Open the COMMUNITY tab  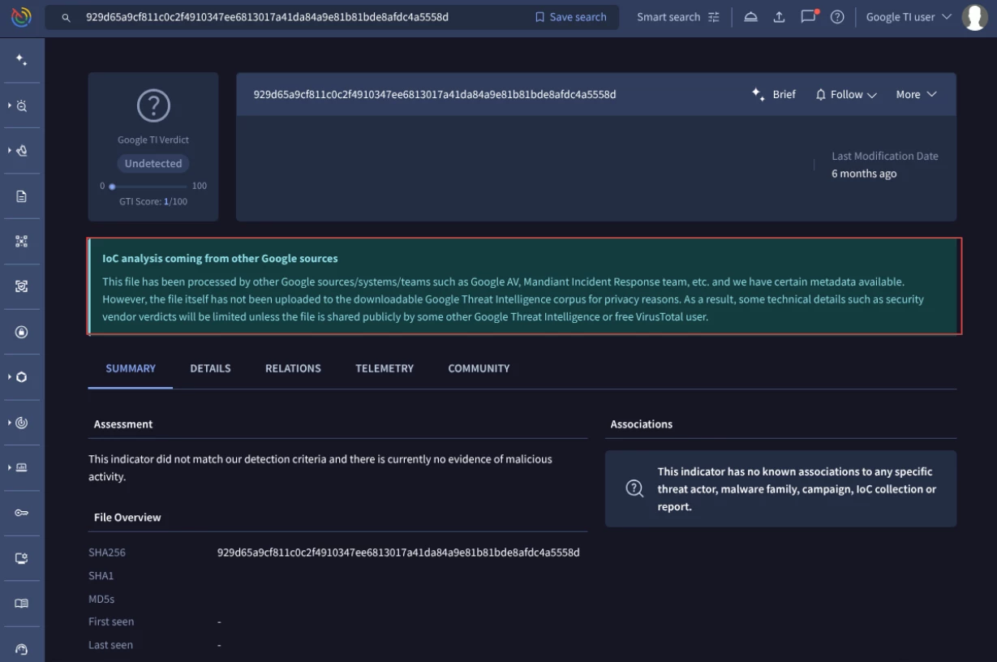click(x=479, y=368)
